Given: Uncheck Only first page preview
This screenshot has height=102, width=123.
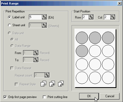Looking at the screenshot, I should pyautogui.click(x=5, y=97).
